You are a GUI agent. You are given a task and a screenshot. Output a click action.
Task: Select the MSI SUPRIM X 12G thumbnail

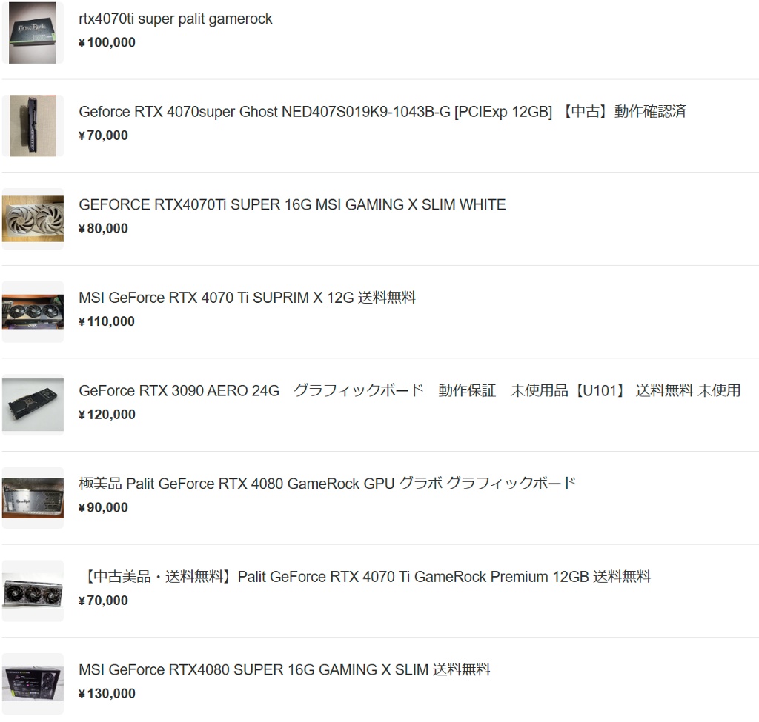(x=33, y=312)
